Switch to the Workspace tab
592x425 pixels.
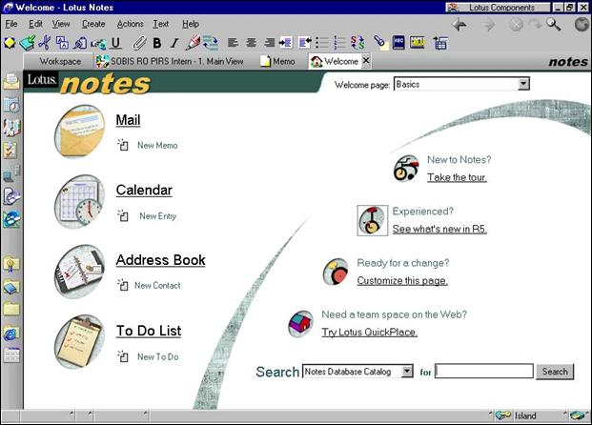click(x=59, y=61)
